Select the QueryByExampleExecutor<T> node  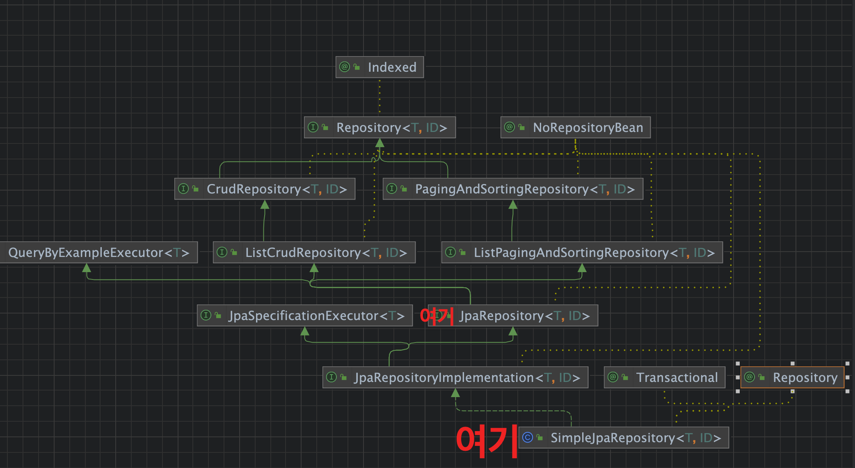pos(98,252)
